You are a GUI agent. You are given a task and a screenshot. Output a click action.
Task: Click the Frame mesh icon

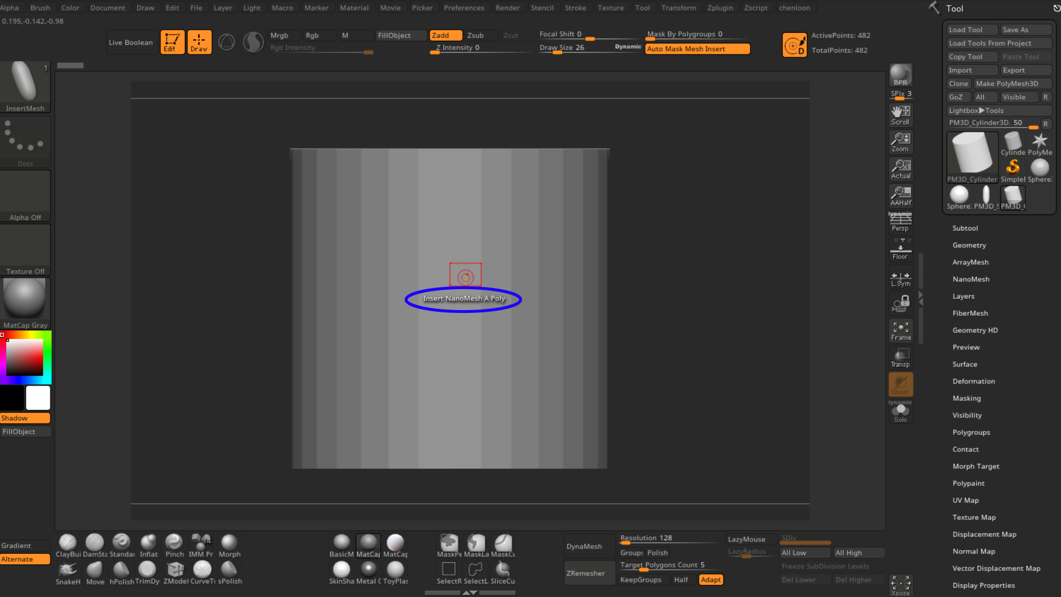click(900, 331)
